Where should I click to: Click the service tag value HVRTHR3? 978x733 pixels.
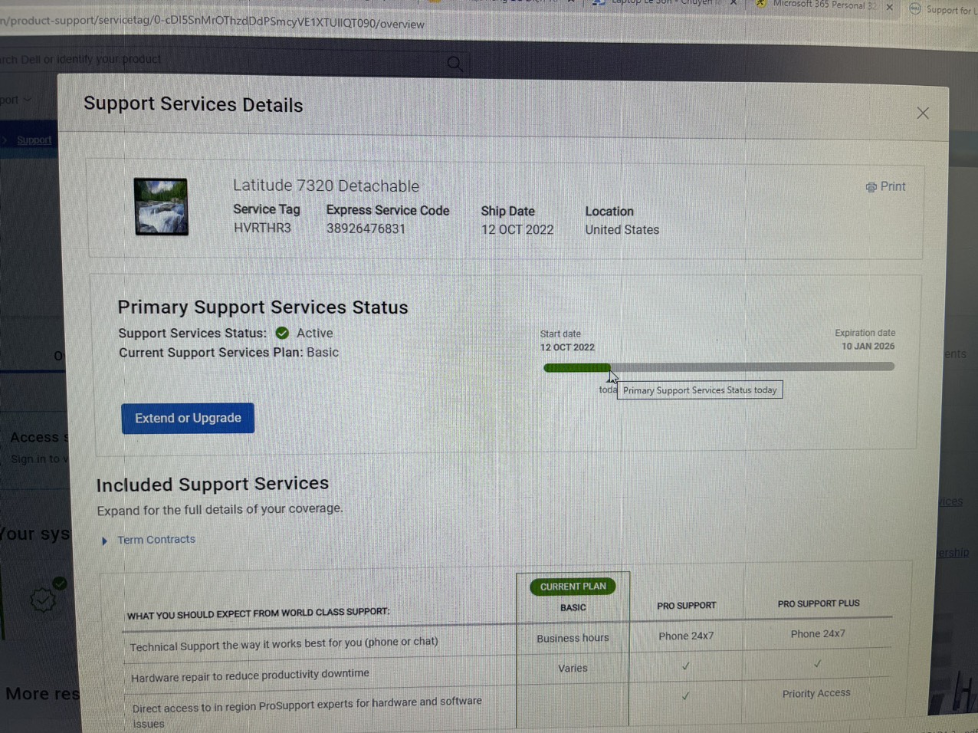(x=262, y=228)
